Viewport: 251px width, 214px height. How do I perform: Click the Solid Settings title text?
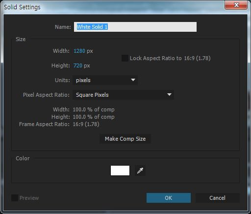coord(22,7)
